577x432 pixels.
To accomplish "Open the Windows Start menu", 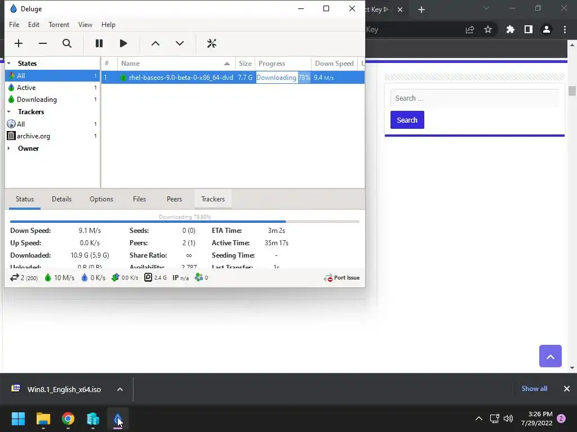I will pyautogui.click(x=18, y=418).
